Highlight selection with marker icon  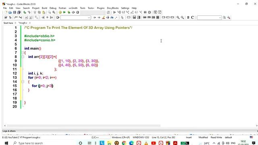pos(103,17)
